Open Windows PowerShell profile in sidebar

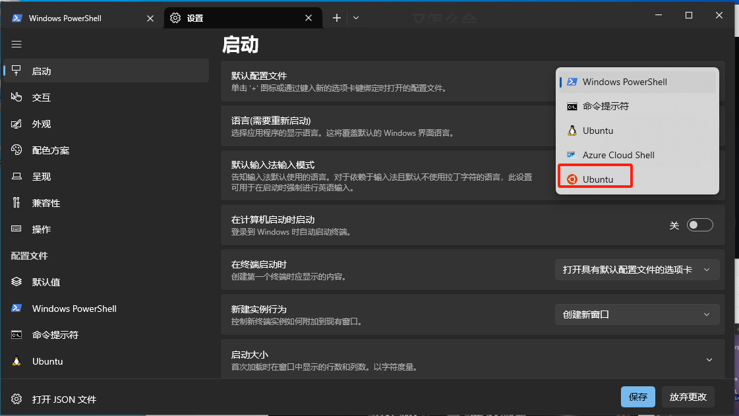click(x=106, y=309)
